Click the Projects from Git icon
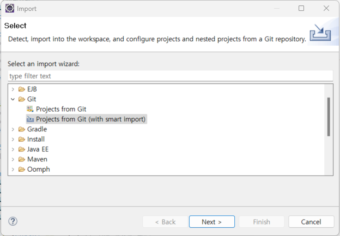This screenshot has width=340, height=236. 30,109
